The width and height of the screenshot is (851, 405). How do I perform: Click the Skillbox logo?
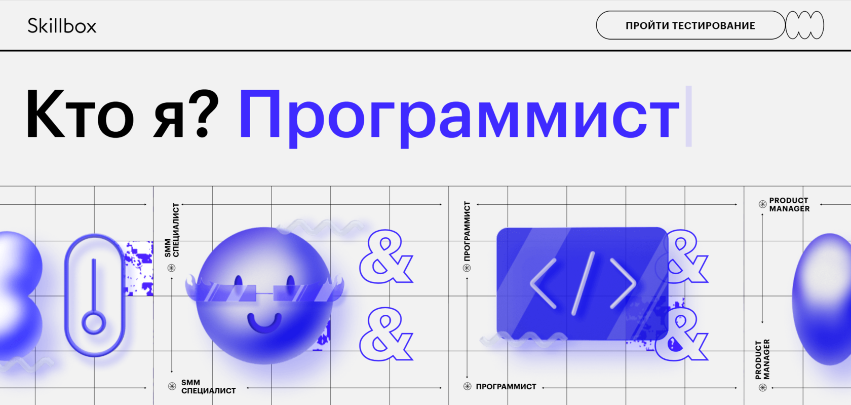(x=62, y=26)
